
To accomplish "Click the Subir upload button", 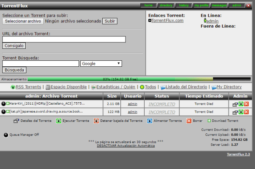I will click(110, 21).
